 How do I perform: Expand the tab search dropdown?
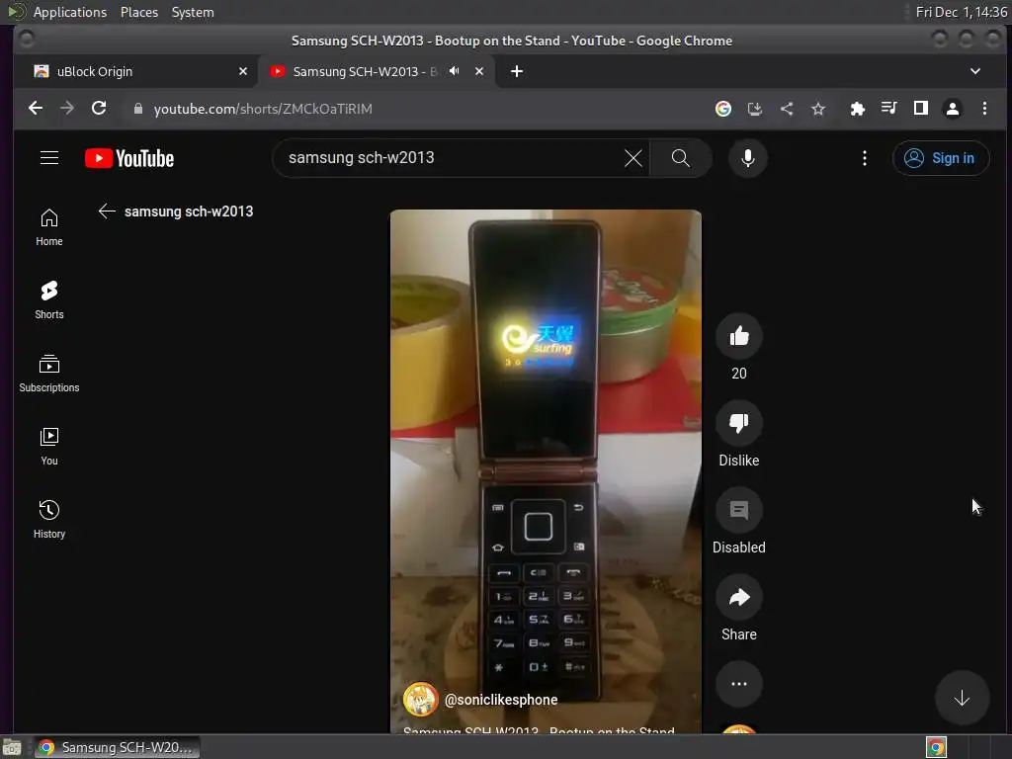pyautogui.click(x=975, y=71)
